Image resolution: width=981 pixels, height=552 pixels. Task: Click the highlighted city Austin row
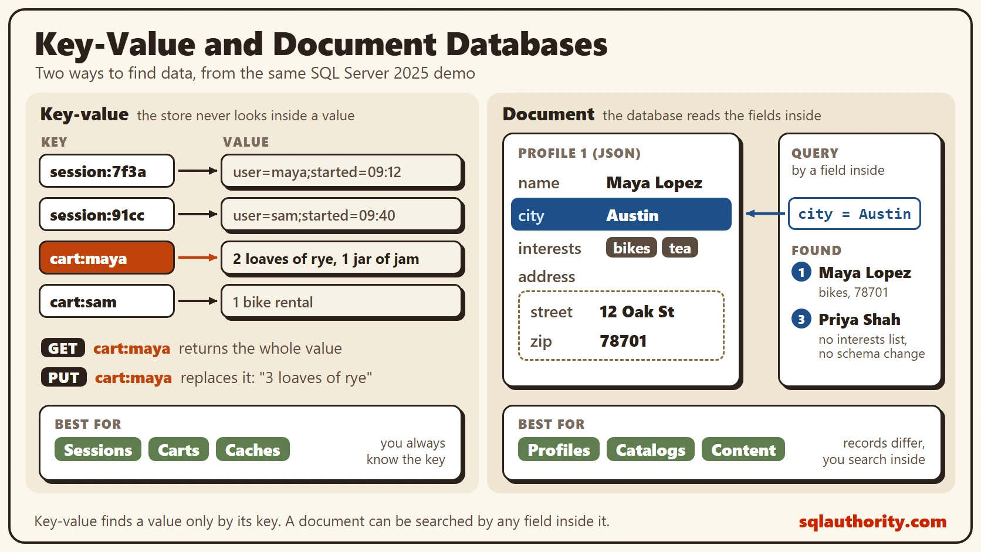click(x=621, y=215)
